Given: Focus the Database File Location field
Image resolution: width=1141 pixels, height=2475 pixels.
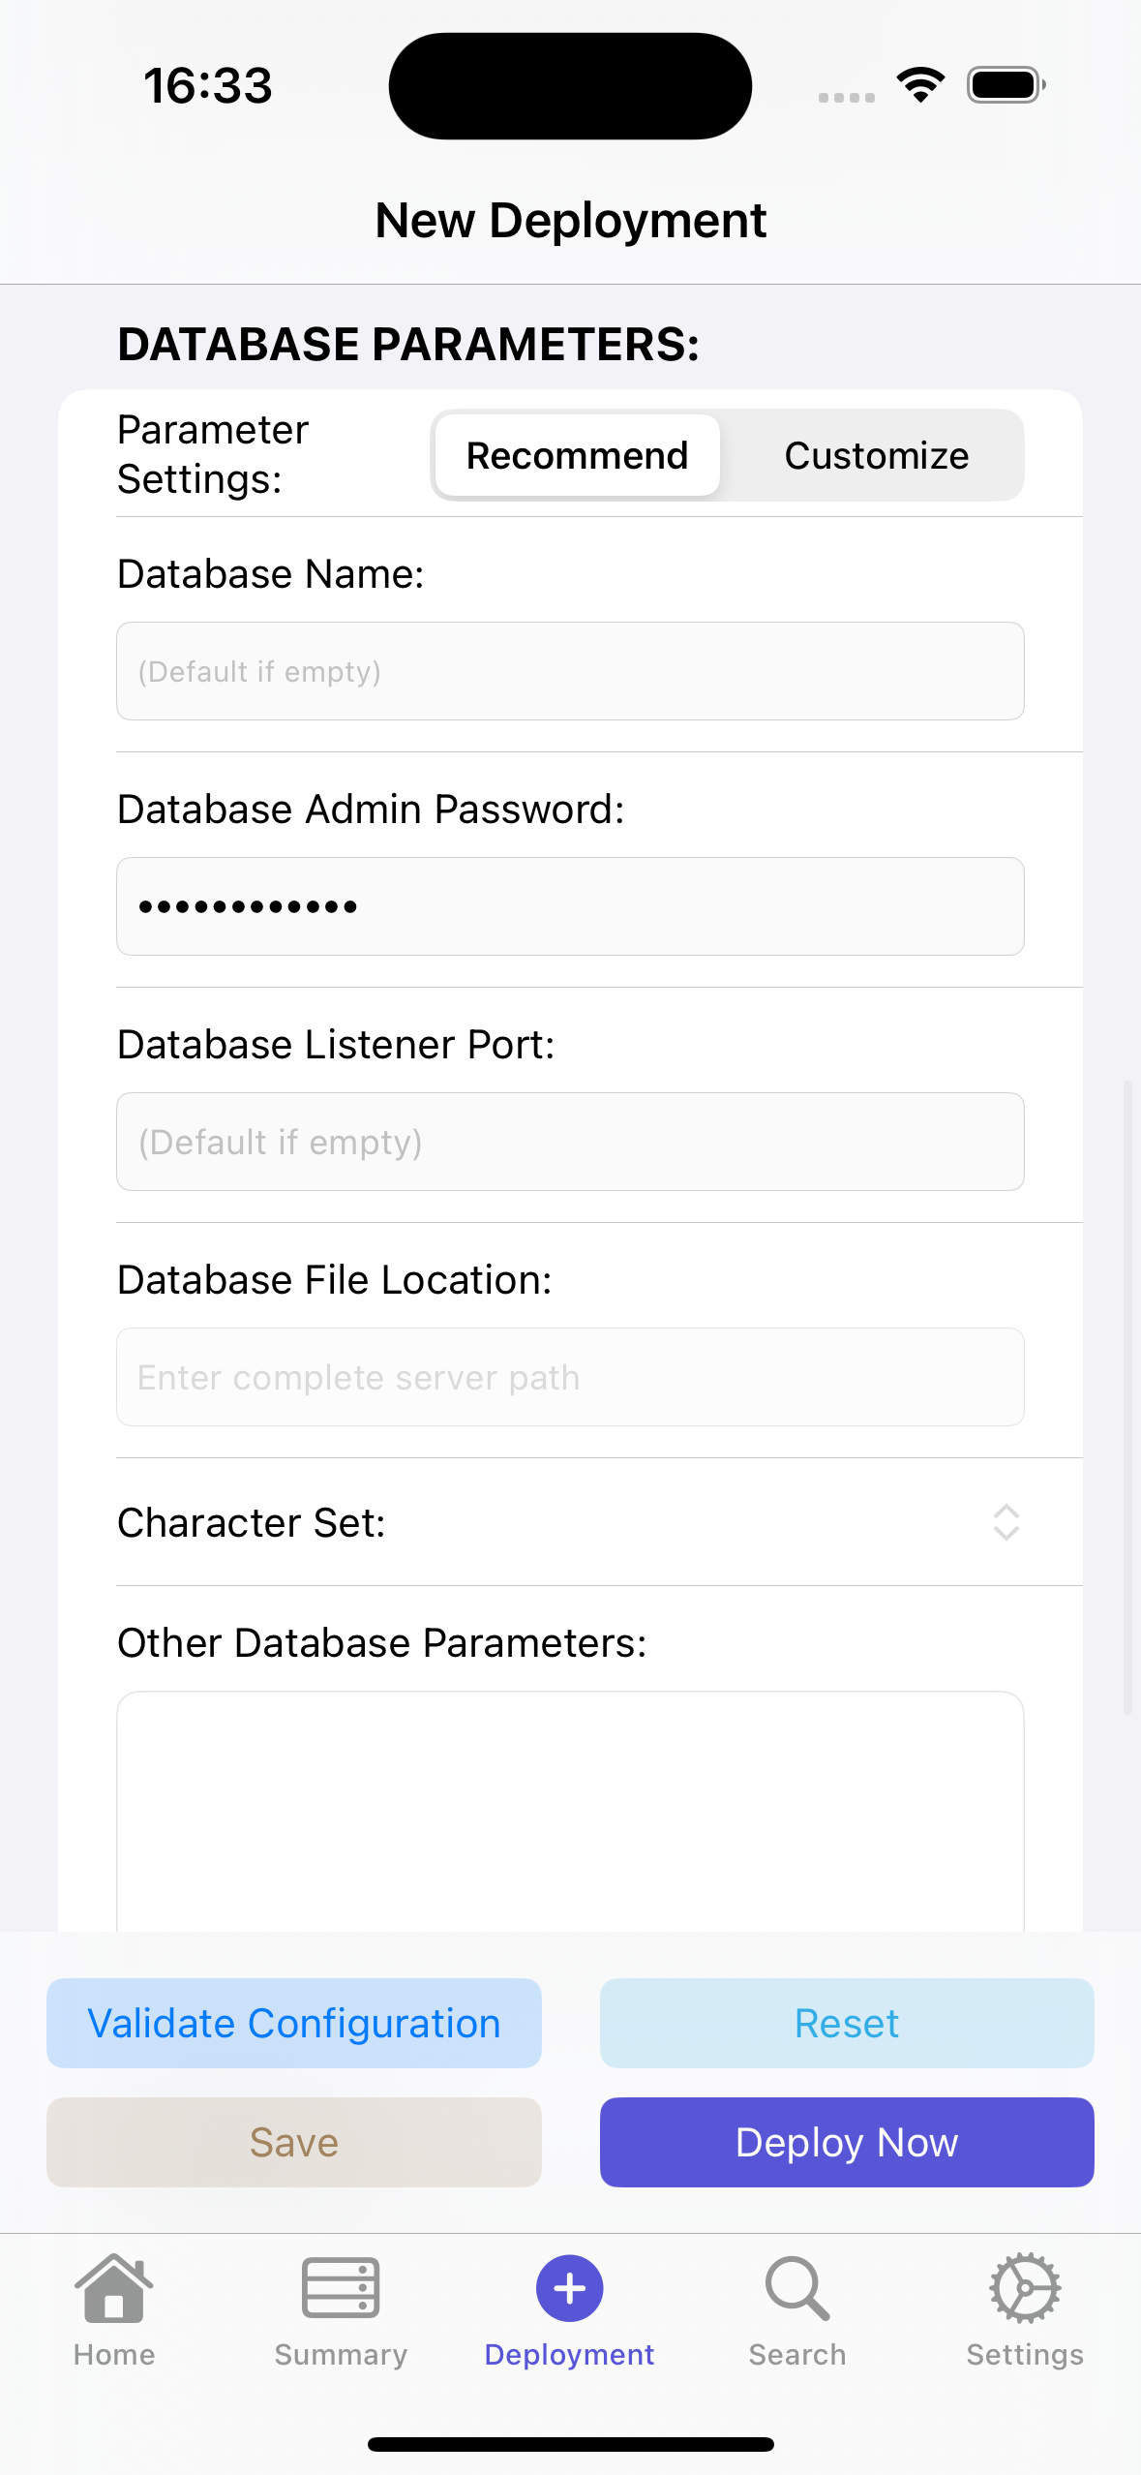Looking at the screenshot, I should pyautogui.click(x=570, y=1377).
